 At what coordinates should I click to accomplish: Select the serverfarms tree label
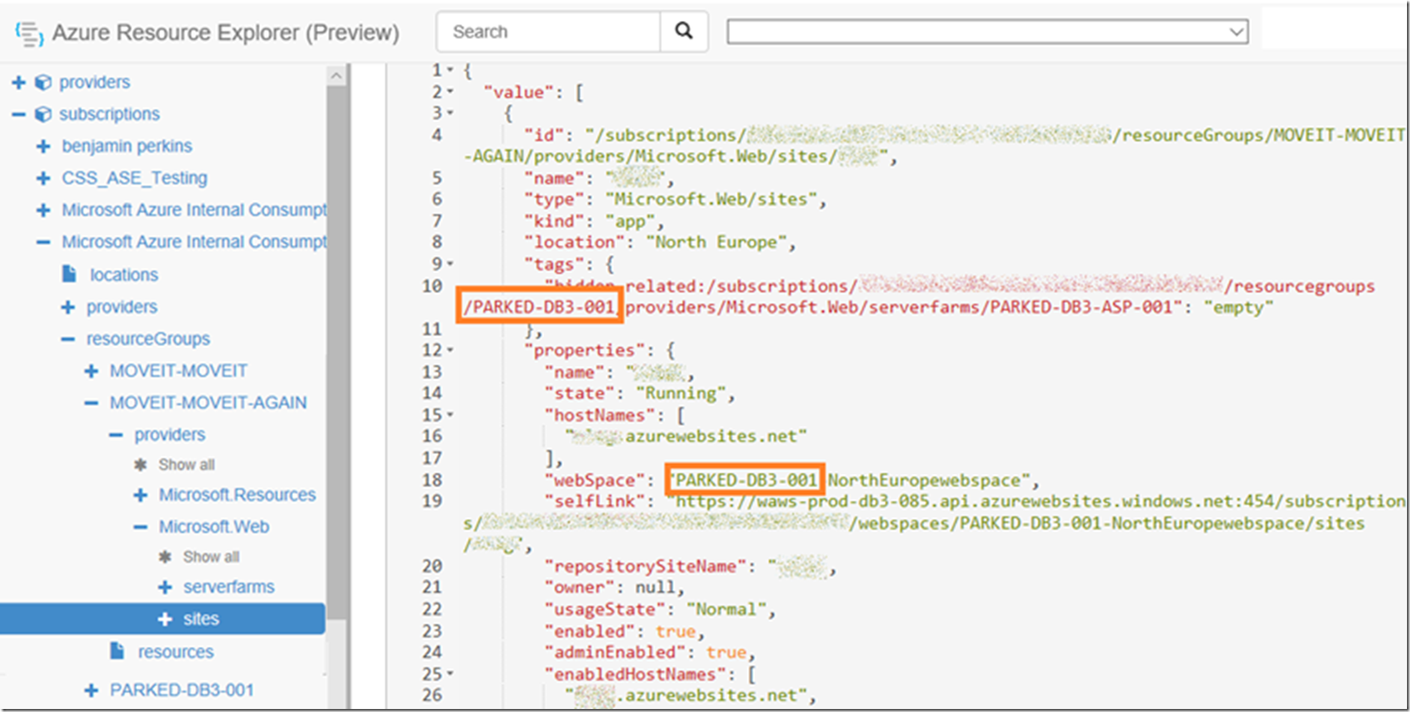[229, 587]
